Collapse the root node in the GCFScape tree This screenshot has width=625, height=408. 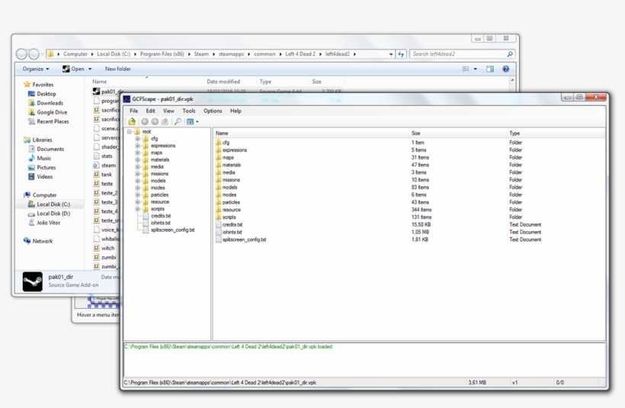129,132
